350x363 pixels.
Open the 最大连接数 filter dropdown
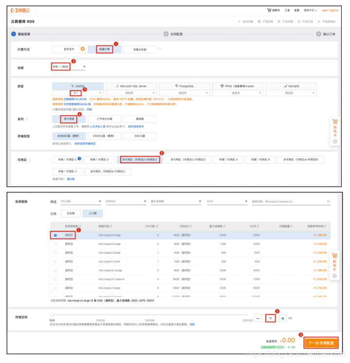click(x=176, y=202)
